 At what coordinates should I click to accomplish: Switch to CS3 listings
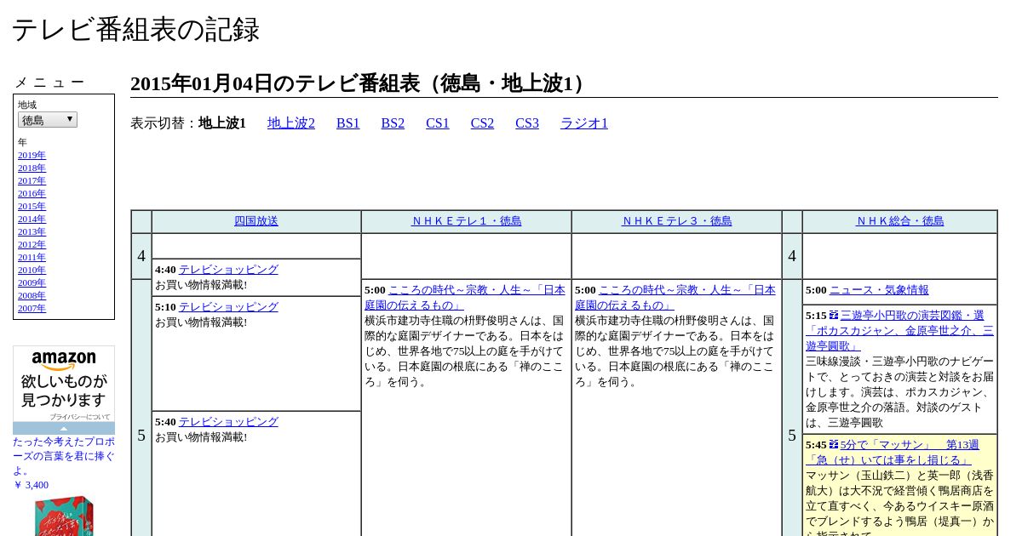click(x=527, y=123)
